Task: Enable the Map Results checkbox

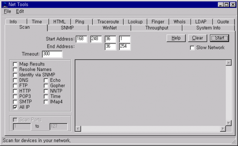Action: coord(15,64)
